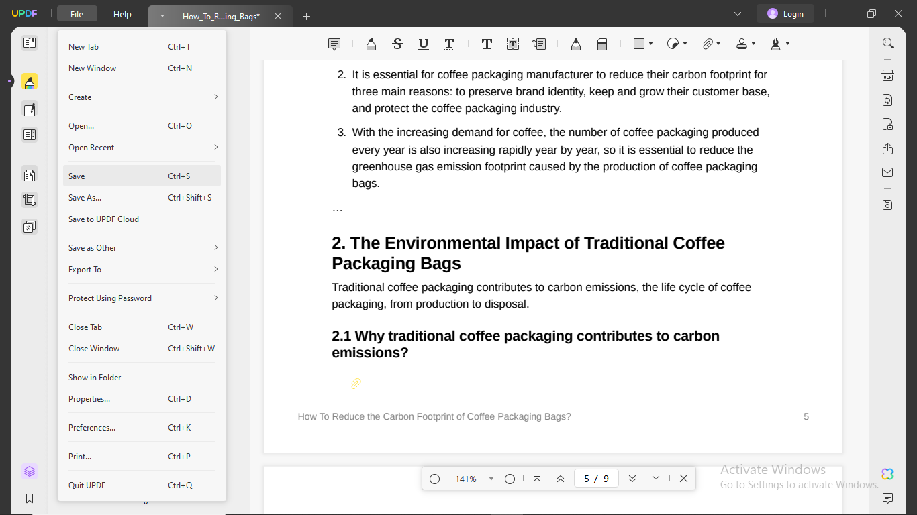
Task: Select the Eraser tool
Action: [602, 44]
